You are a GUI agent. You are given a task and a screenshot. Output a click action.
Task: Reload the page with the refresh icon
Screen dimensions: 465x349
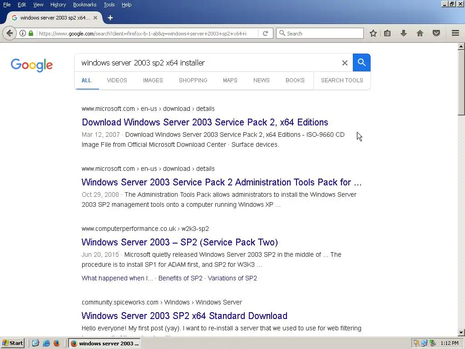pos(265,33)
